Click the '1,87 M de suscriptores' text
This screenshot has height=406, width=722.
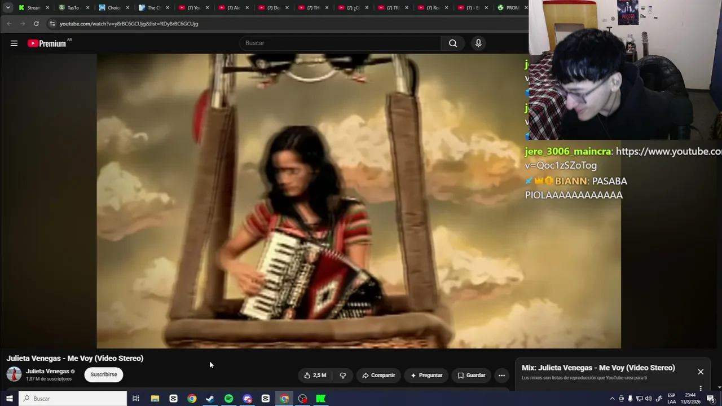tap(49, 379)
